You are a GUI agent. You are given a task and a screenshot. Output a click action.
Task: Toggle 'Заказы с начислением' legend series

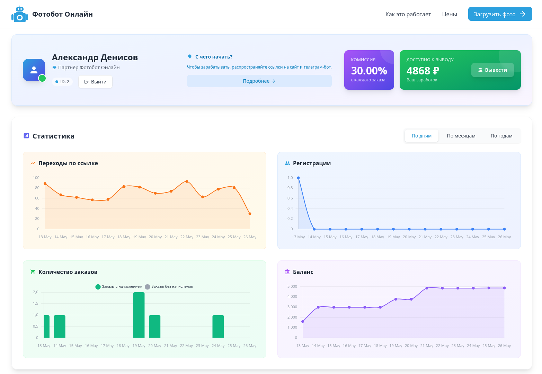click(119, 287)
